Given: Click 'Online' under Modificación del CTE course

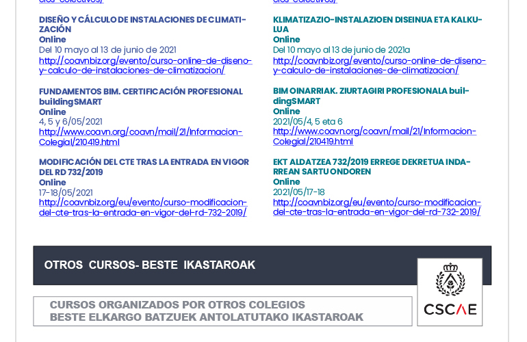Looking at the screenshot, I should pos(53,183).
